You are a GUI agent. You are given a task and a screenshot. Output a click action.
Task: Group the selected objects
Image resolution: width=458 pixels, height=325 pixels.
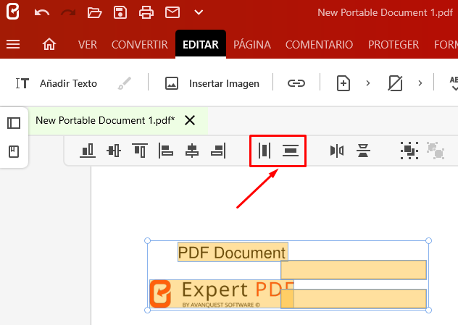coord(409,151)
